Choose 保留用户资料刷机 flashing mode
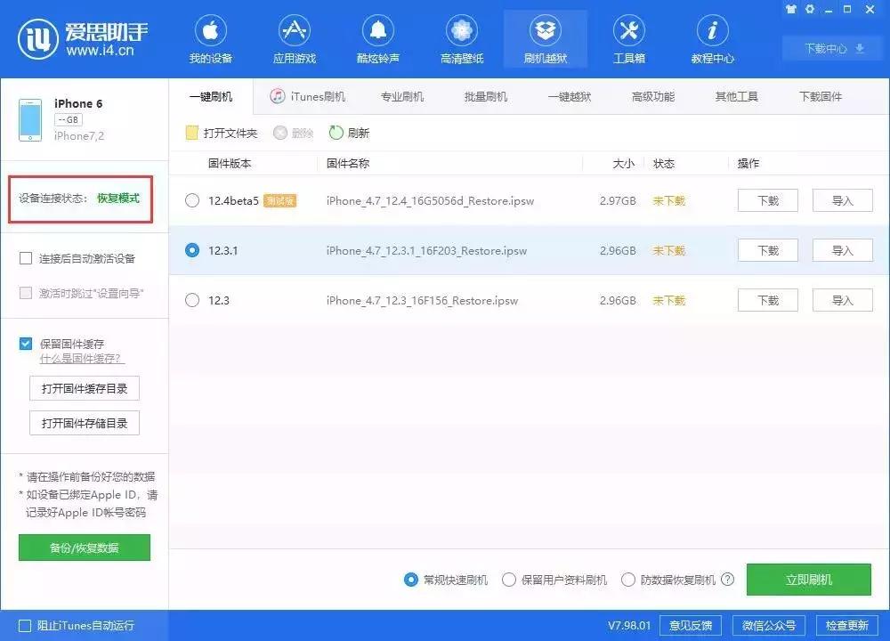The width and height of the screenshot is (890, 641). tap(509, 579)
